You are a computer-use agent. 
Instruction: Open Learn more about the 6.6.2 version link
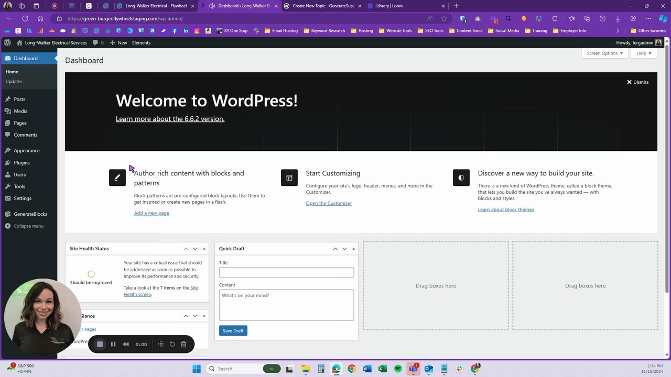click(x=170, y=119)
